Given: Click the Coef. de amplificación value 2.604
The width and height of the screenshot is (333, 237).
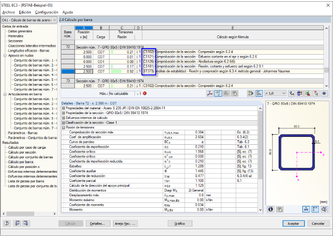Looking at the screenshot, I should (195, 137).
